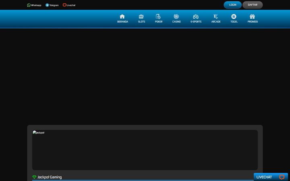Screen dimensions: 290x181
Task: Click the LOGIN button
Action: [233, 5]
